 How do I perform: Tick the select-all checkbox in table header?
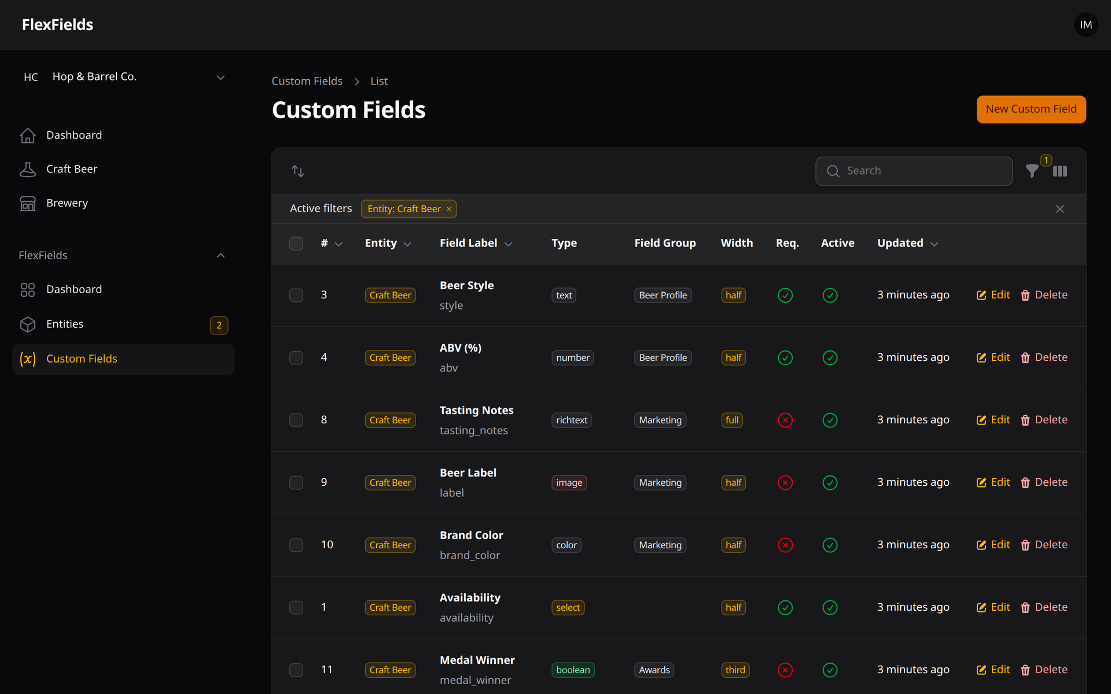point(296,243)
